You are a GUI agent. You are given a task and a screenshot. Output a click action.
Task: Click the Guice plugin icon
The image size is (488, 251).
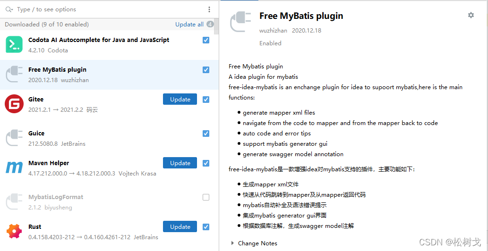click(x=14, y=138)
